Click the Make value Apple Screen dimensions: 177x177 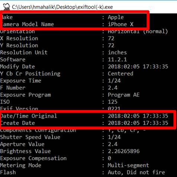point(116,17)
